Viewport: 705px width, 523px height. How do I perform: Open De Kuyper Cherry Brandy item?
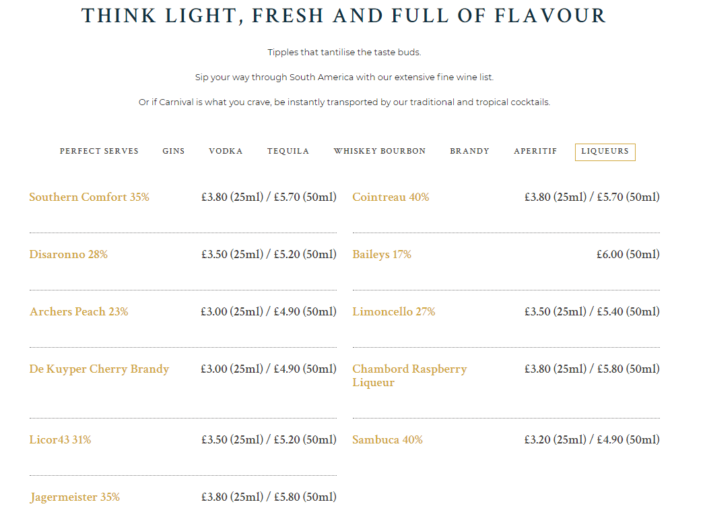[x=100, y=369]
